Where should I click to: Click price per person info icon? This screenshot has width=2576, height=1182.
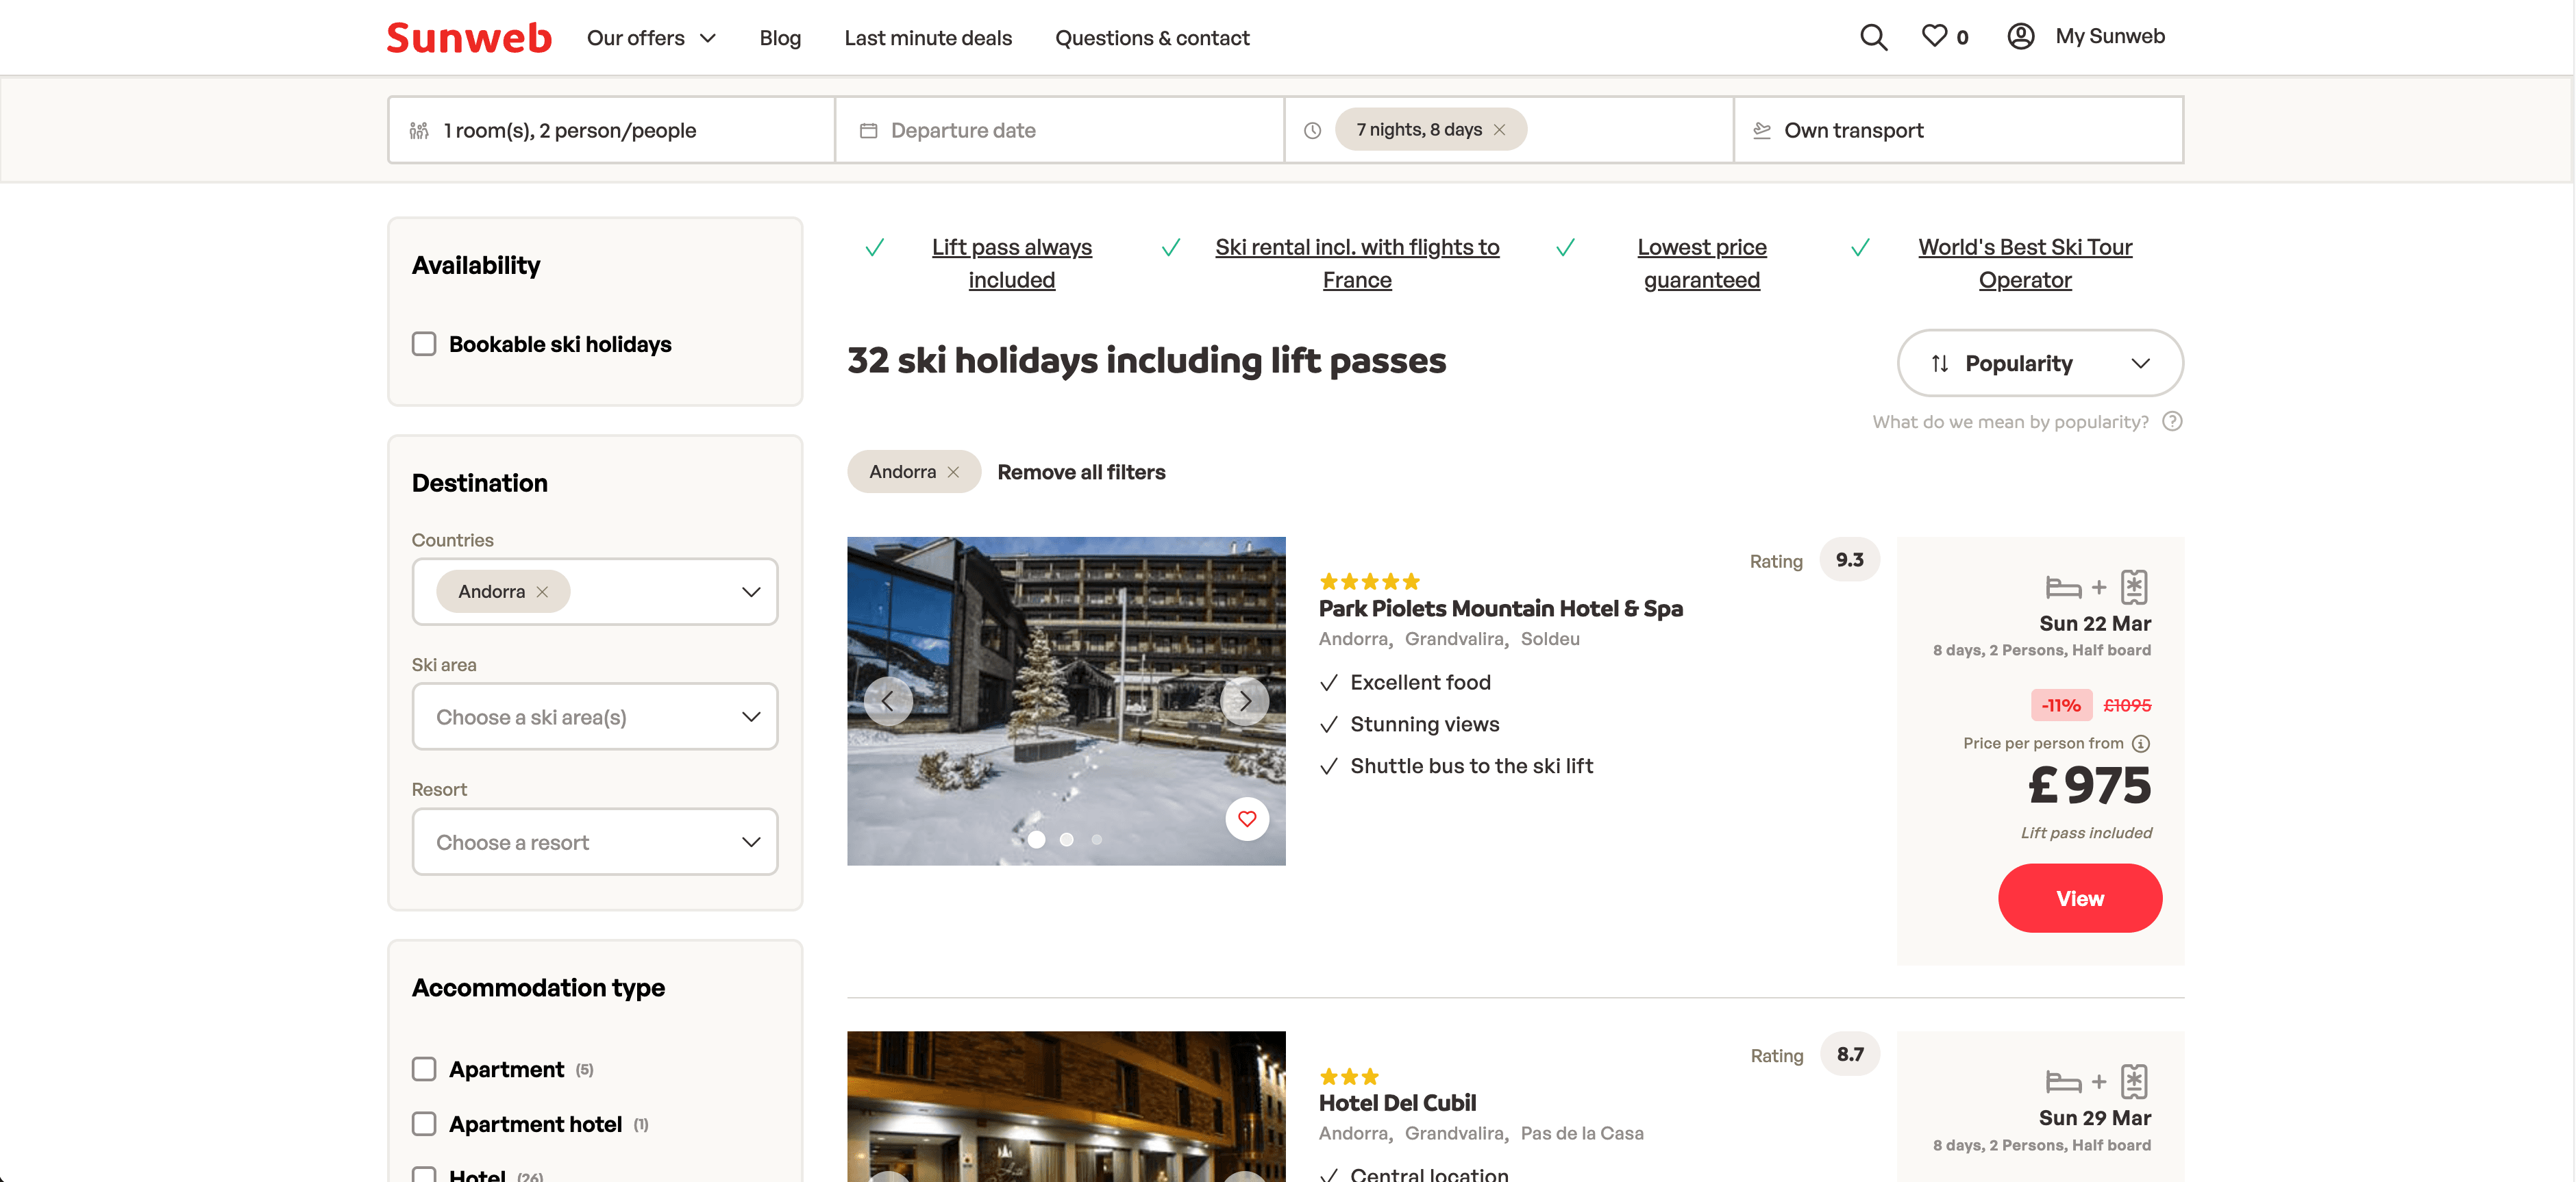click(x=2141, y=743)
